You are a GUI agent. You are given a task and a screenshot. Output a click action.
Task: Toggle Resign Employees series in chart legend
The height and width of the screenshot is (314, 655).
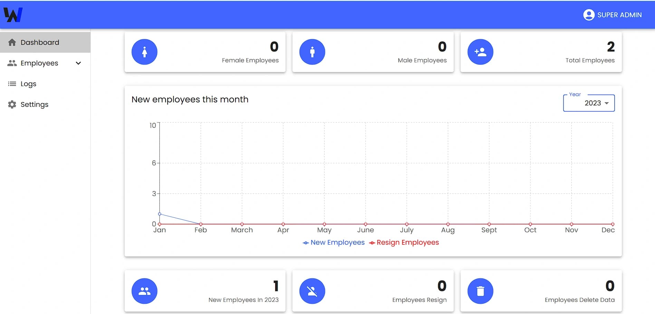click(404, 243)
